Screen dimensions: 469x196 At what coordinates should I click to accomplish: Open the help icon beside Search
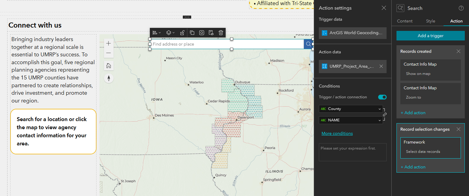click(461, 8)
